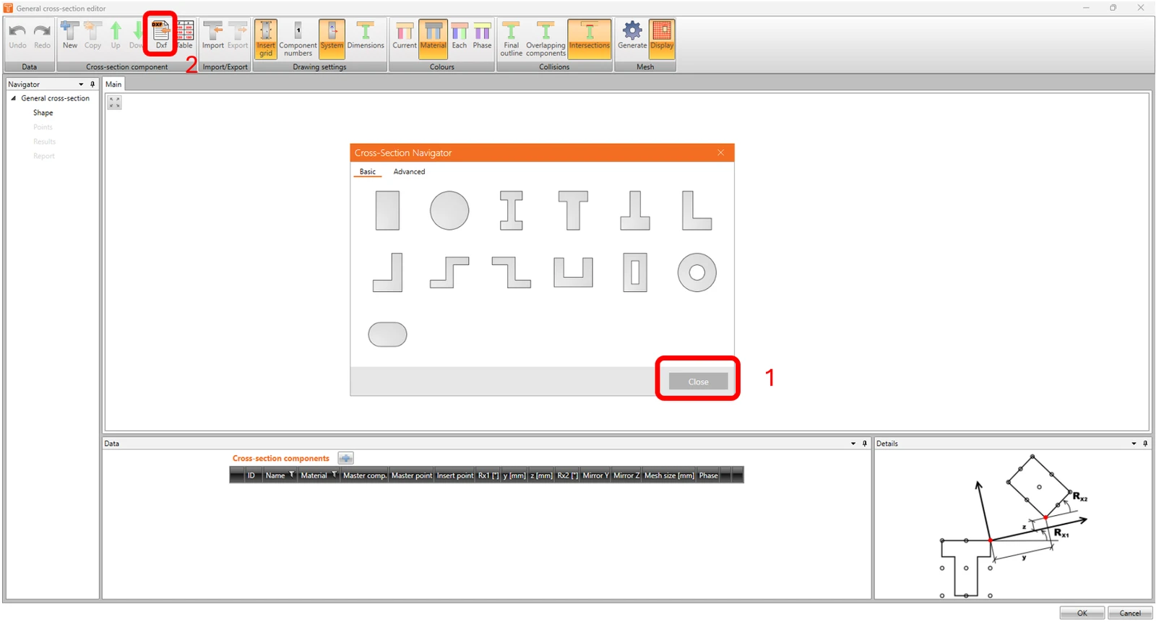This screenshot has height=622, width=1156.
Task: Open the Dxf import icon
Action: 161,35
